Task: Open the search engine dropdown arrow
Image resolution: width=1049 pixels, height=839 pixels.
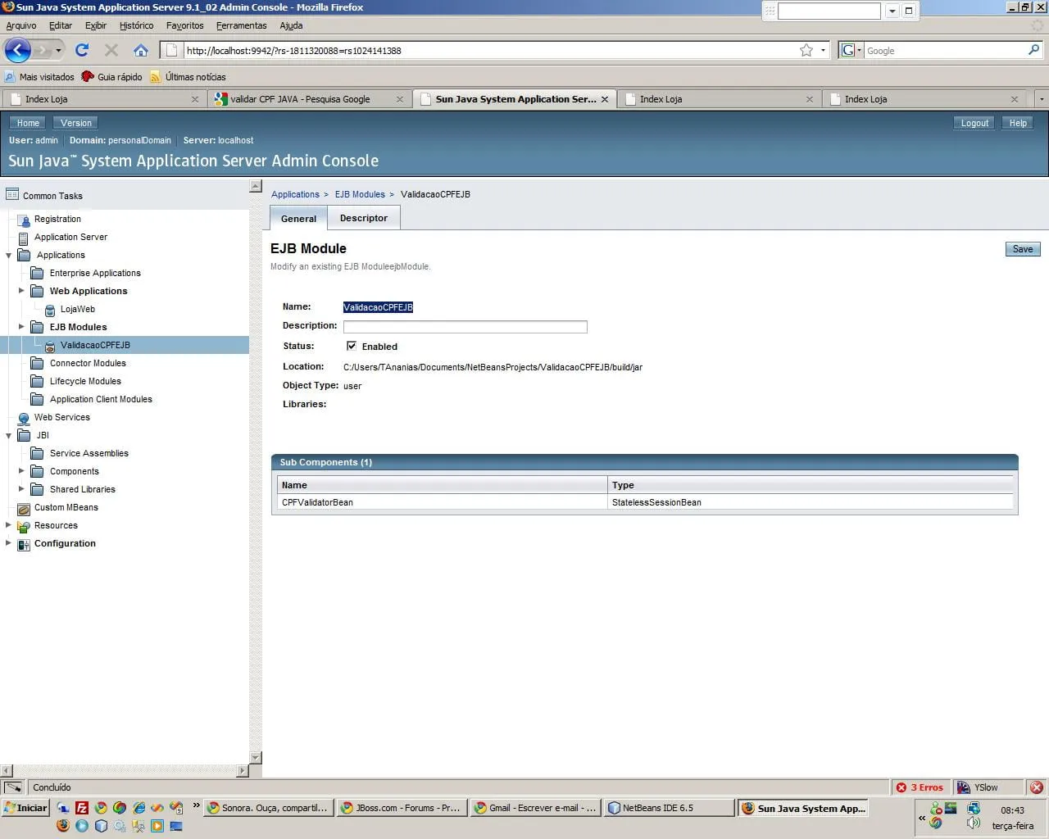Action: pyautogui.click(x=859, y=51)
